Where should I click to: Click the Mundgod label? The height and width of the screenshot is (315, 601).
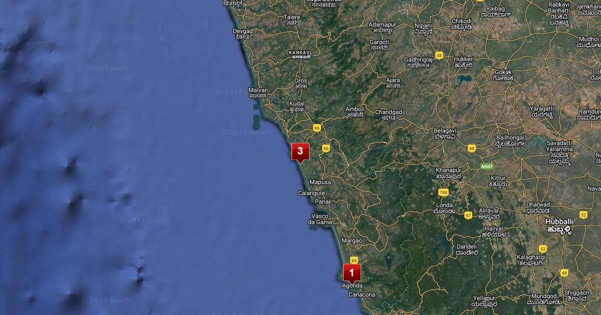point(544,299)
